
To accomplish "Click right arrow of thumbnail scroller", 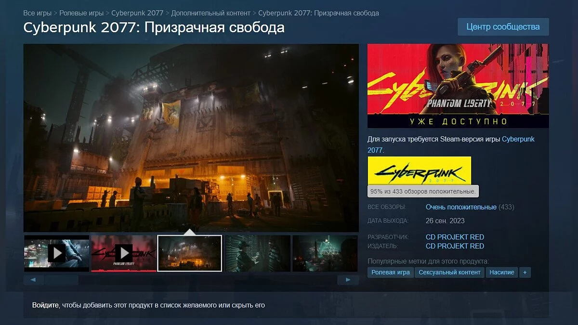I will pyautogui.click(x=348, y=280).
